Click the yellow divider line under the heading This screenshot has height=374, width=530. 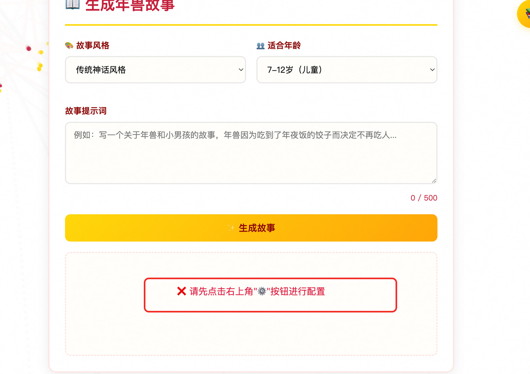tap(251, 25)
